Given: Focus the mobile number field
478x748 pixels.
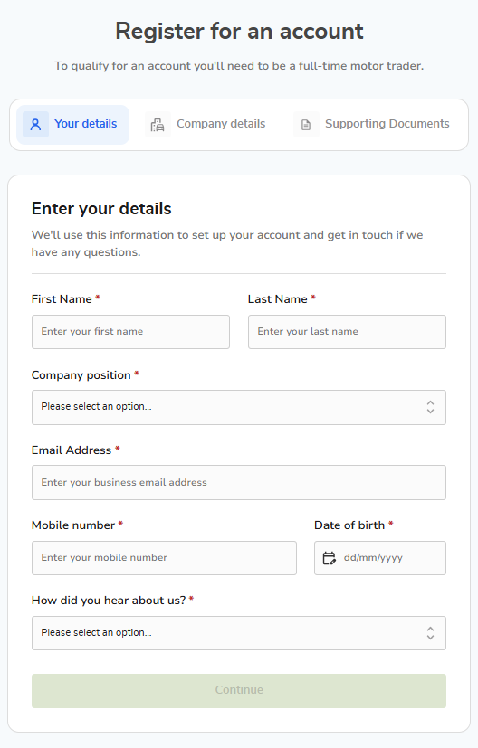Looking at the screenshot, I should 164,558.
